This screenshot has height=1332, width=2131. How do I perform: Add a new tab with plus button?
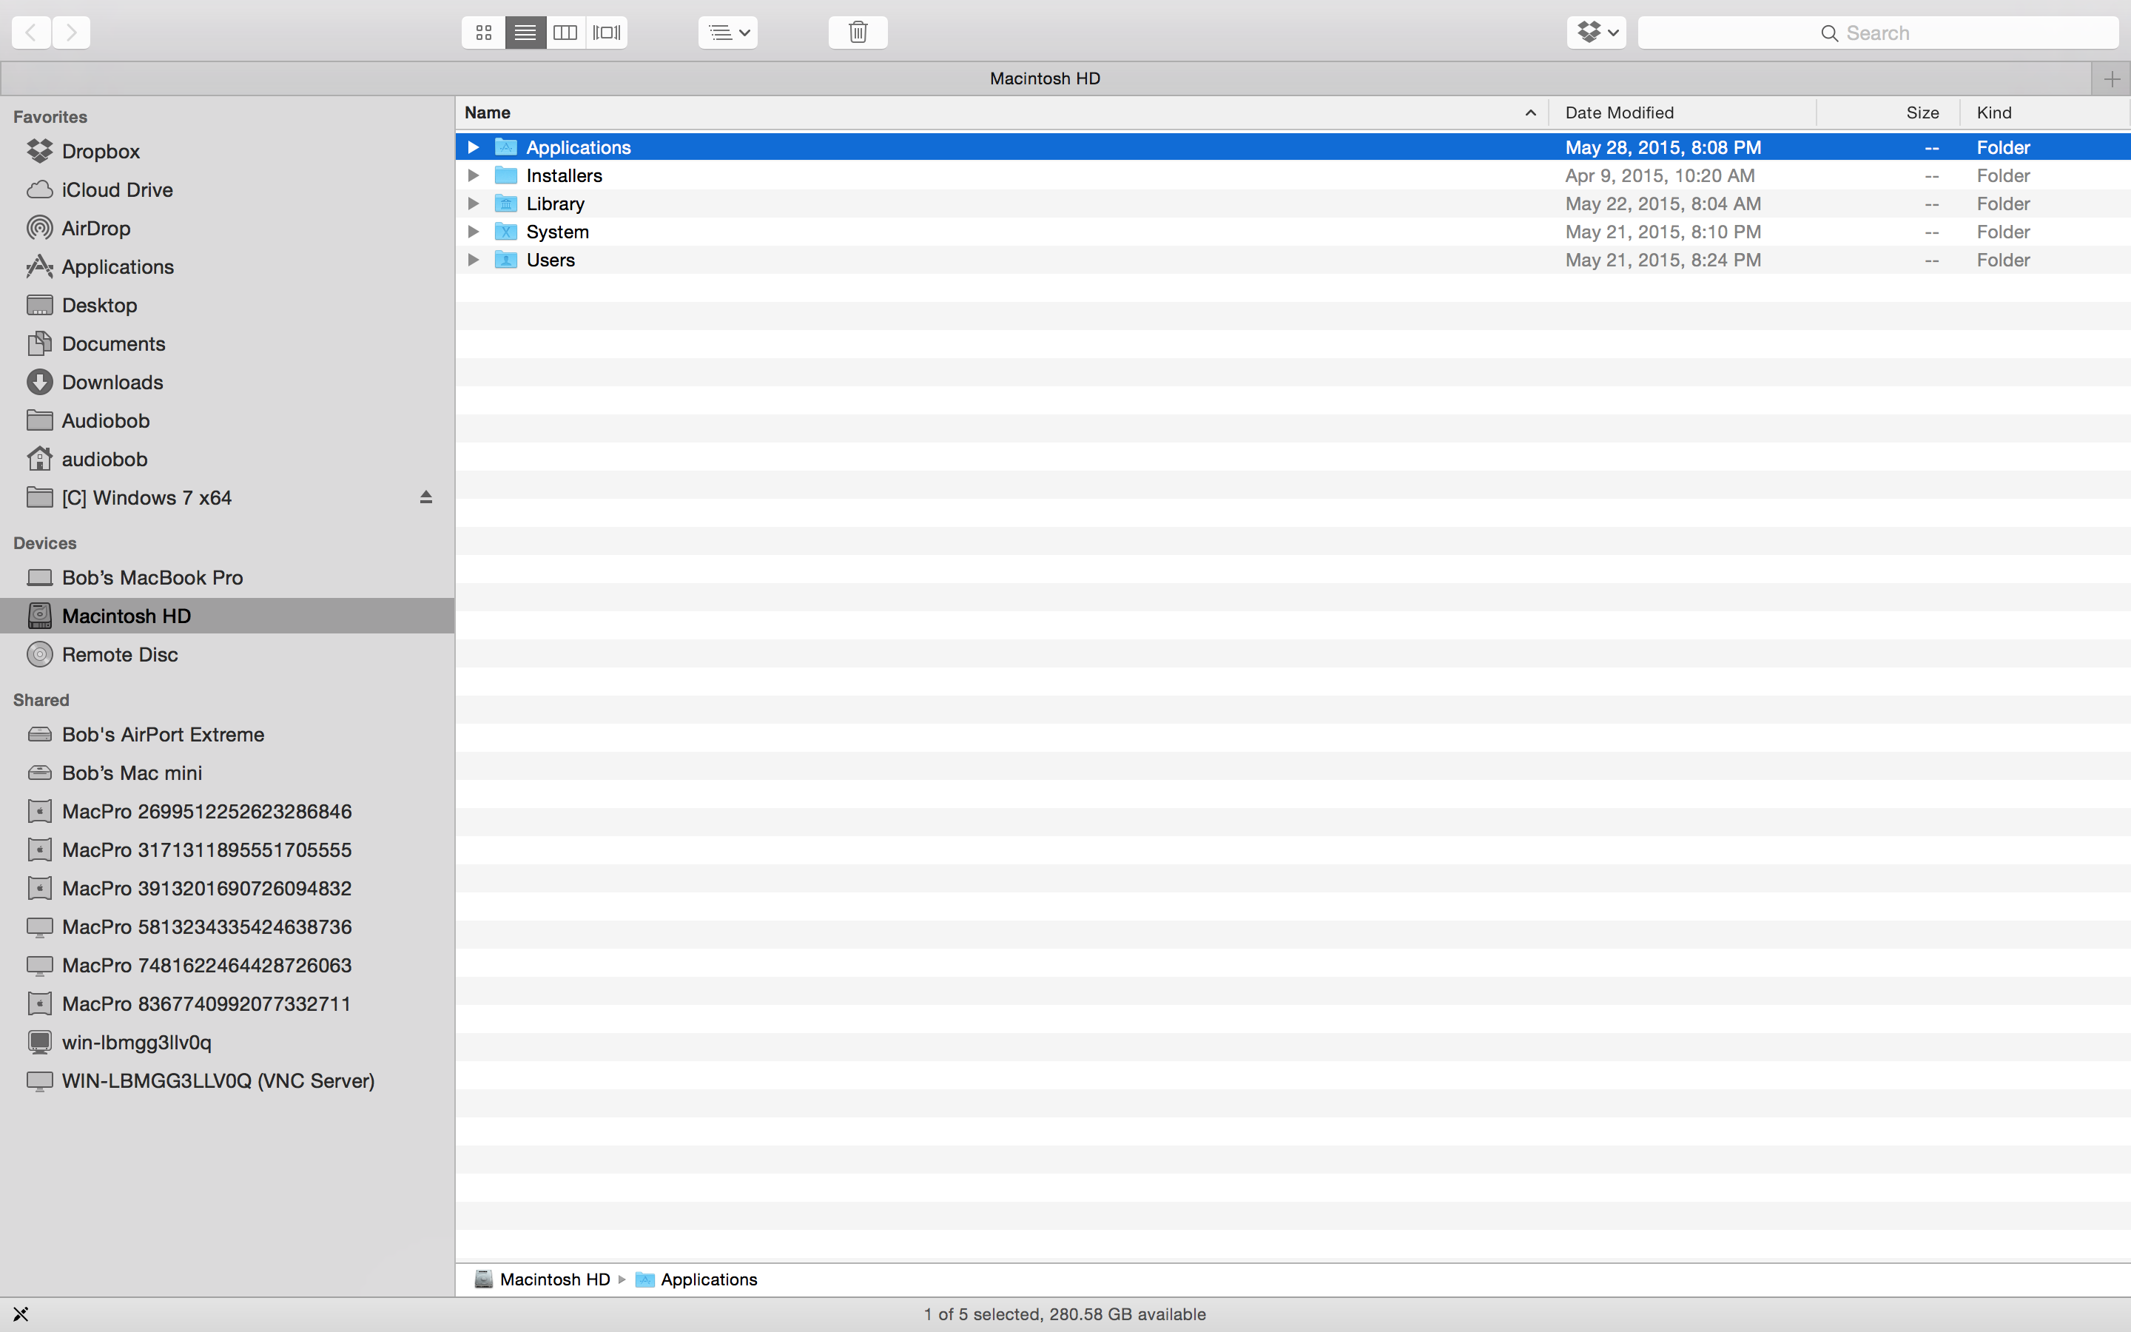coord(2112,79)
